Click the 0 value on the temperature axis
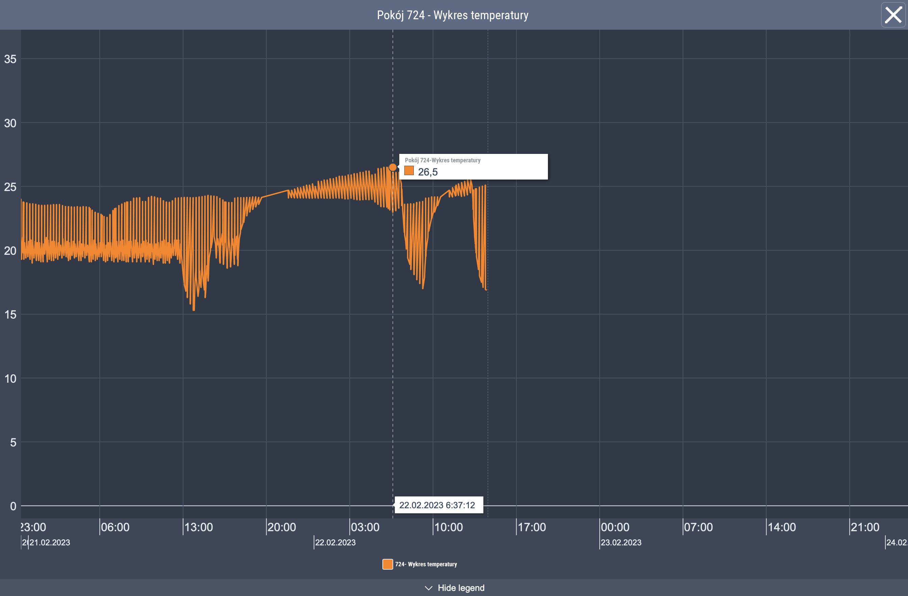The width and height of the screenshot is (908, 596). click(13, 506)
